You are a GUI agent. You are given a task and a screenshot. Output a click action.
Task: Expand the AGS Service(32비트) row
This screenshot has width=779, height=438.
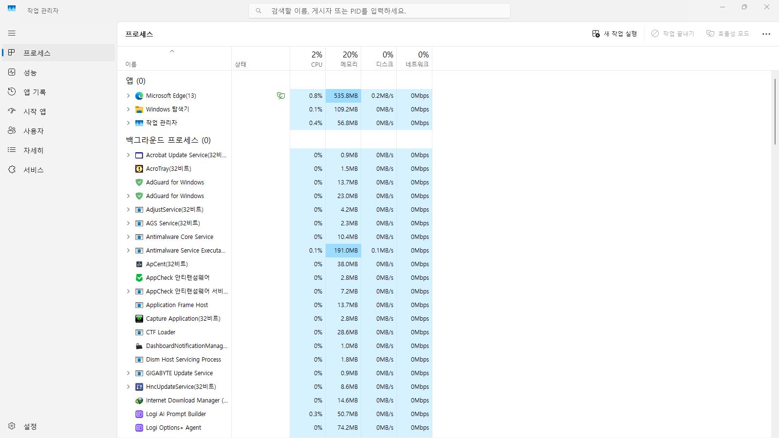click(128, 223)
